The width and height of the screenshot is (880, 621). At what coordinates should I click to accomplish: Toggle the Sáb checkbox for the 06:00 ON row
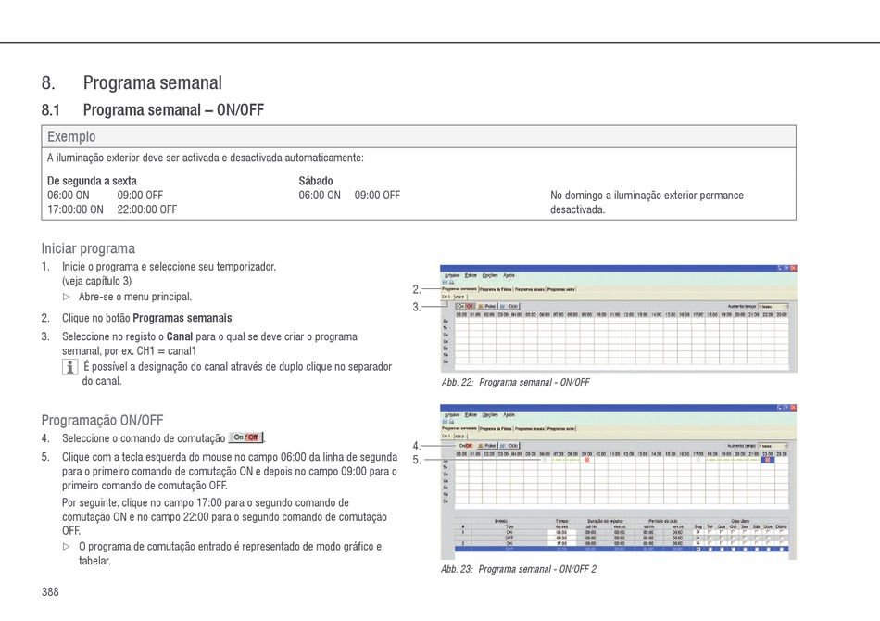[756, 532]
